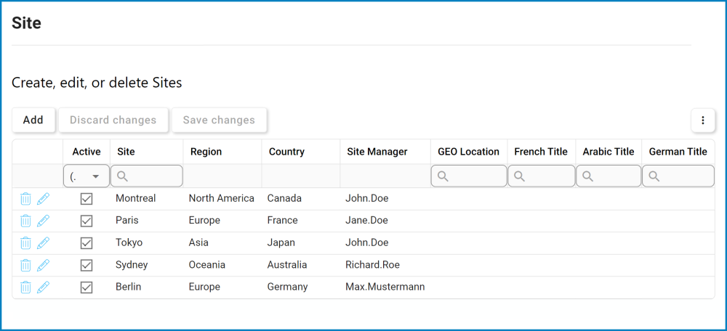
Task: Click the Add button
Action: (x=33, y=120)
